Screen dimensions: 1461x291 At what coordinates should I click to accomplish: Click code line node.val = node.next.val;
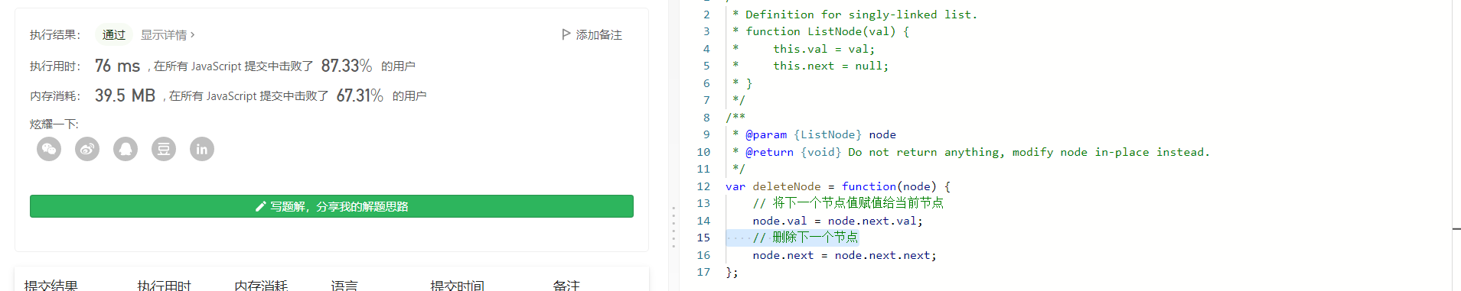(838, 221)
